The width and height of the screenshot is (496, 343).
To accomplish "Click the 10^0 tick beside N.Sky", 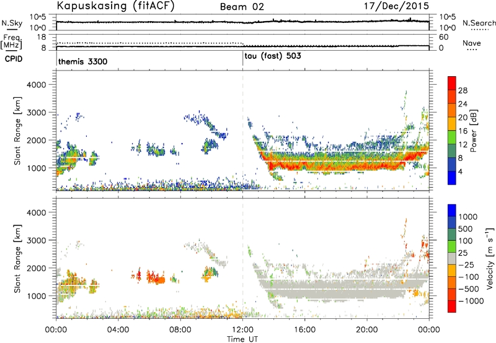I will 38,28.
